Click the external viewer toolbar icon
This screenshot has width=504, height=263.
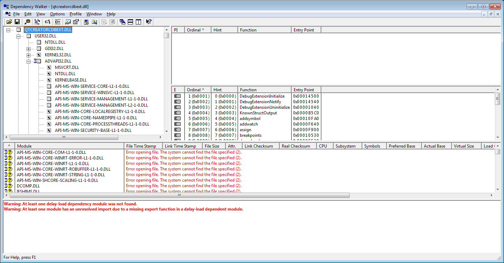coord(68,22)
